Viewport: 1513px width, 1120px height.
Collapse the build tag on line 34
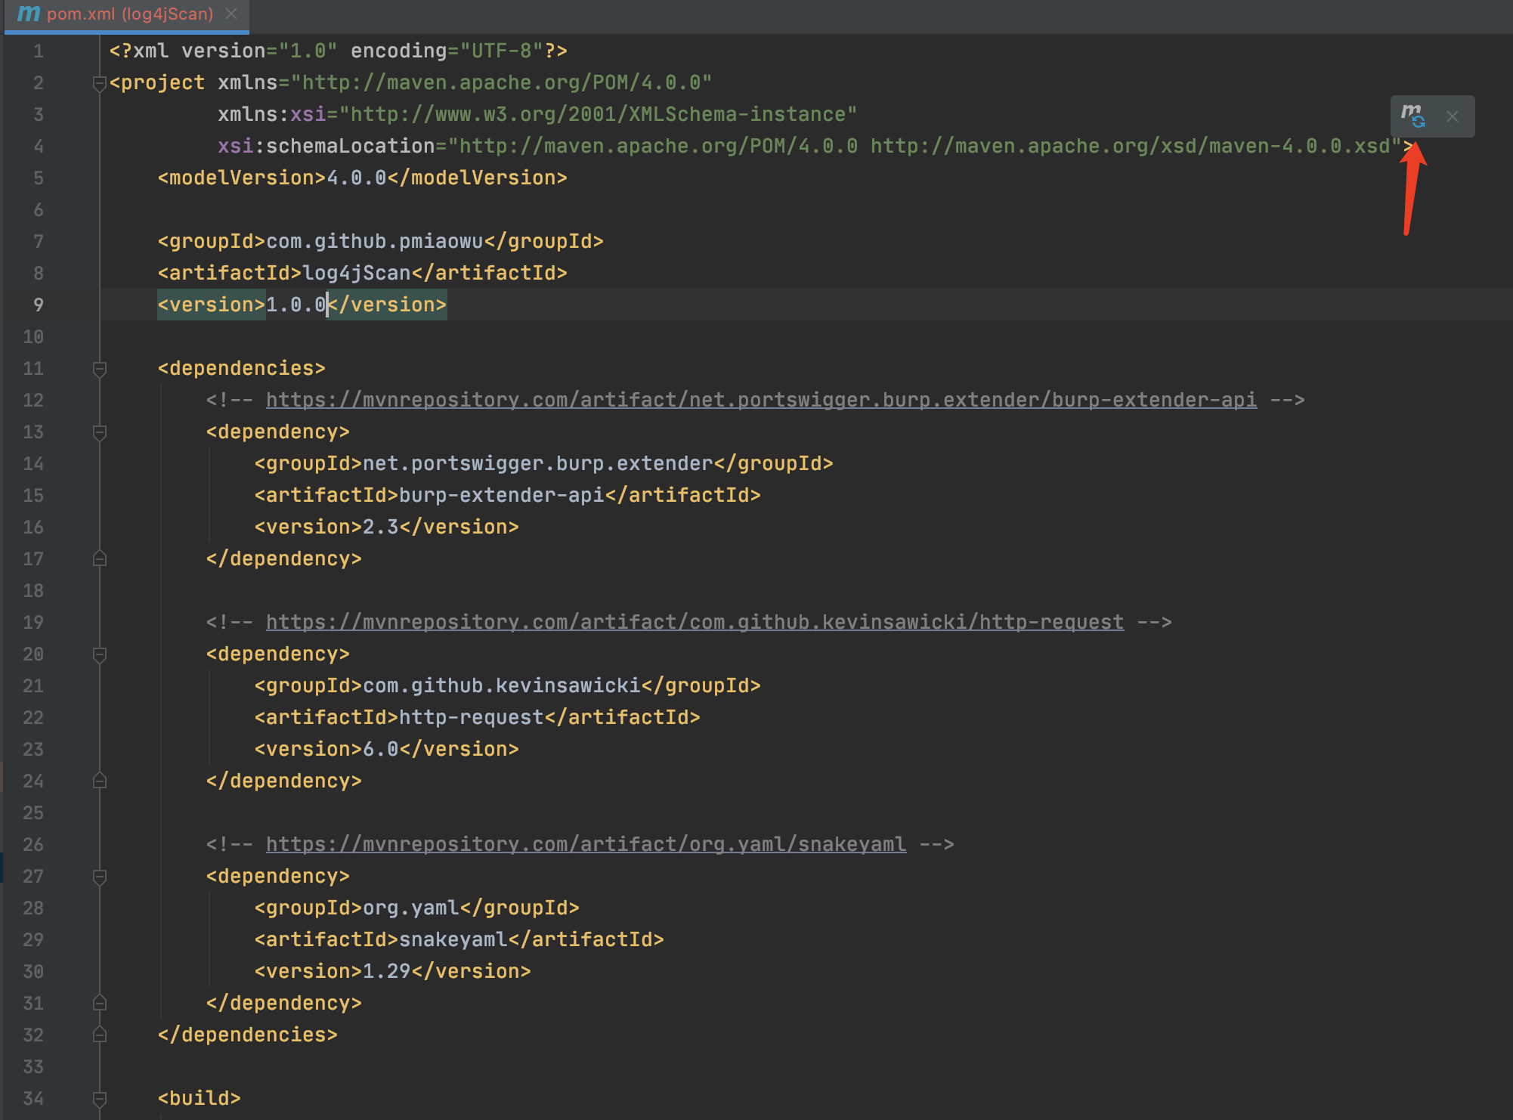point(99,1098)
